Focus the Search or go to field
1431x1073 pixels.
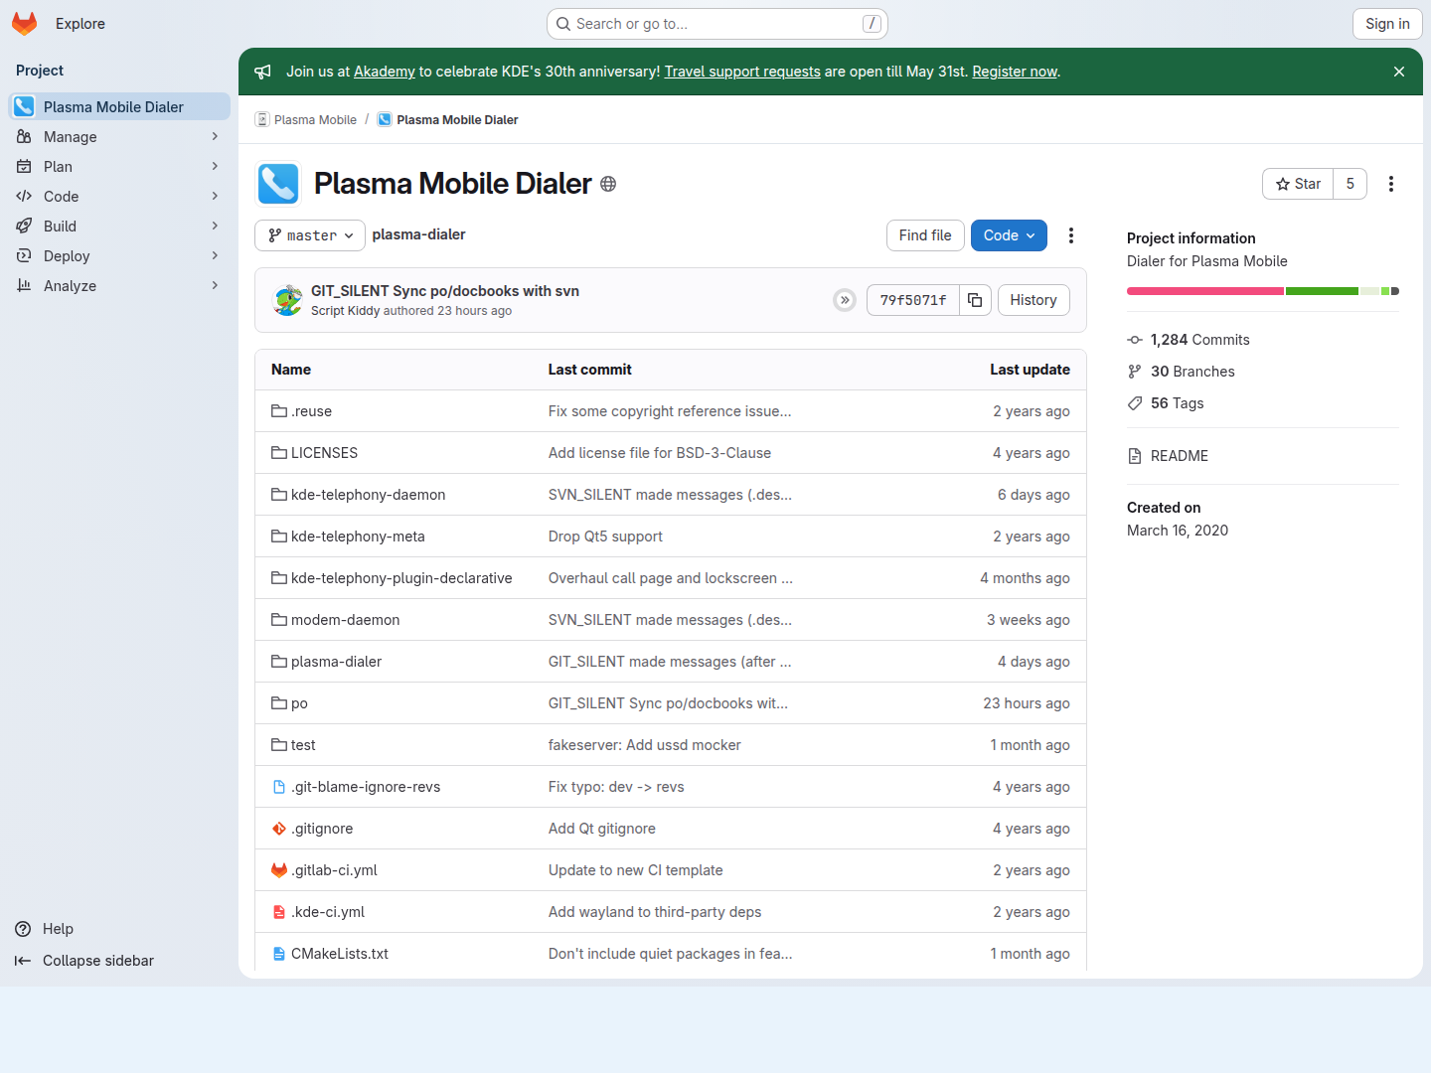[x=717, y=24]
